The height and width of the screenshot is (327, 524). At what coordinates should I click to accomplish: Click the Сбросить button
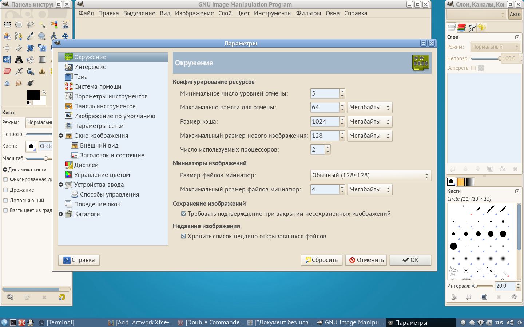322,260
